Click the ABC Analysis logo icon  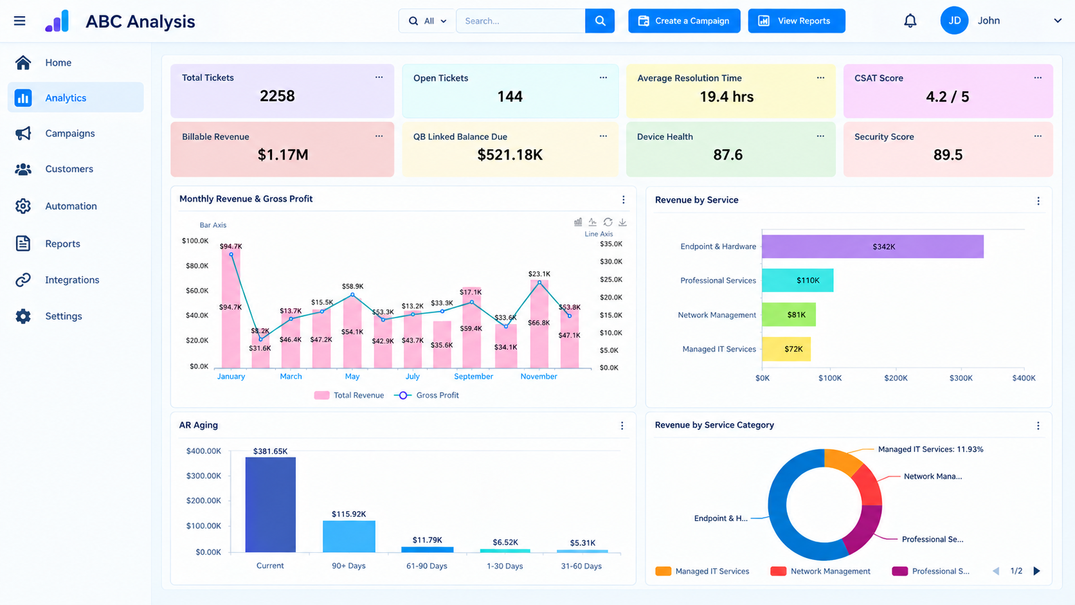click(x=57, y=21)
